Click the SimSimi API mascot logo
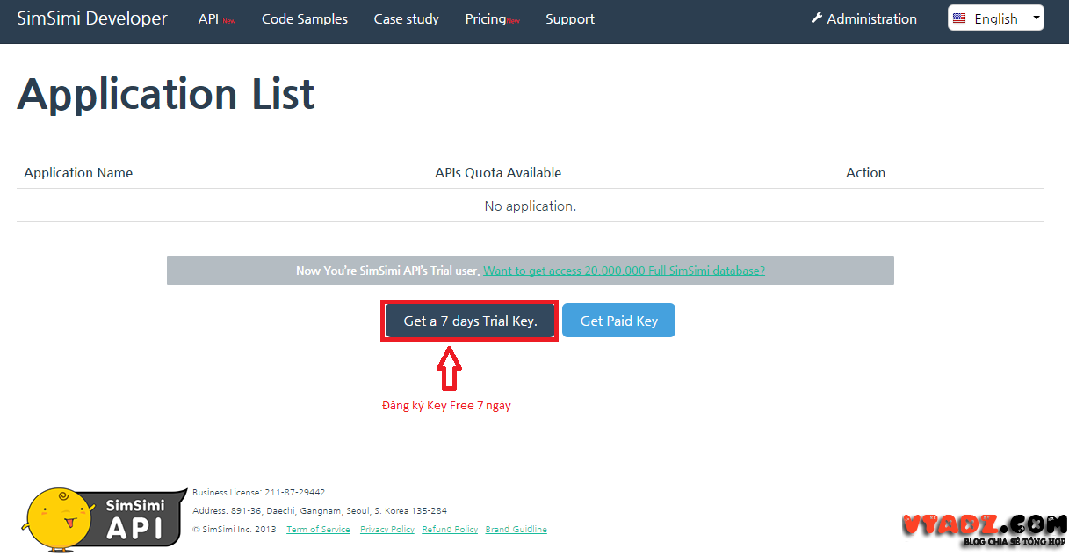Viewport: 1069px width, 556px height. (x=104, y=518)
